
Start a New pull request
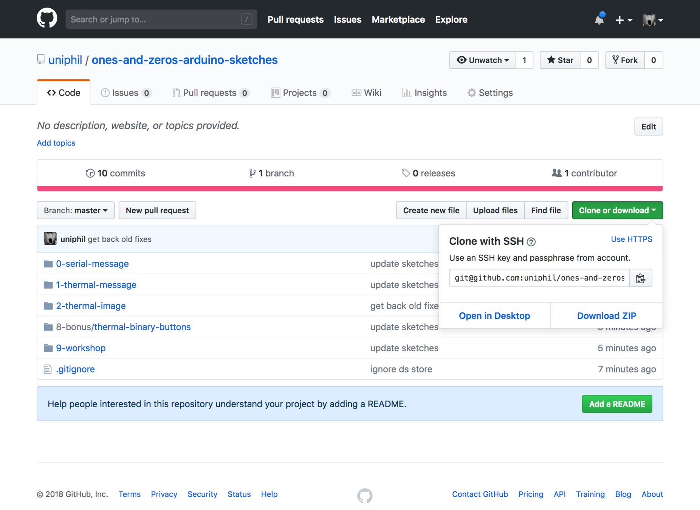[x=157, y=210]
